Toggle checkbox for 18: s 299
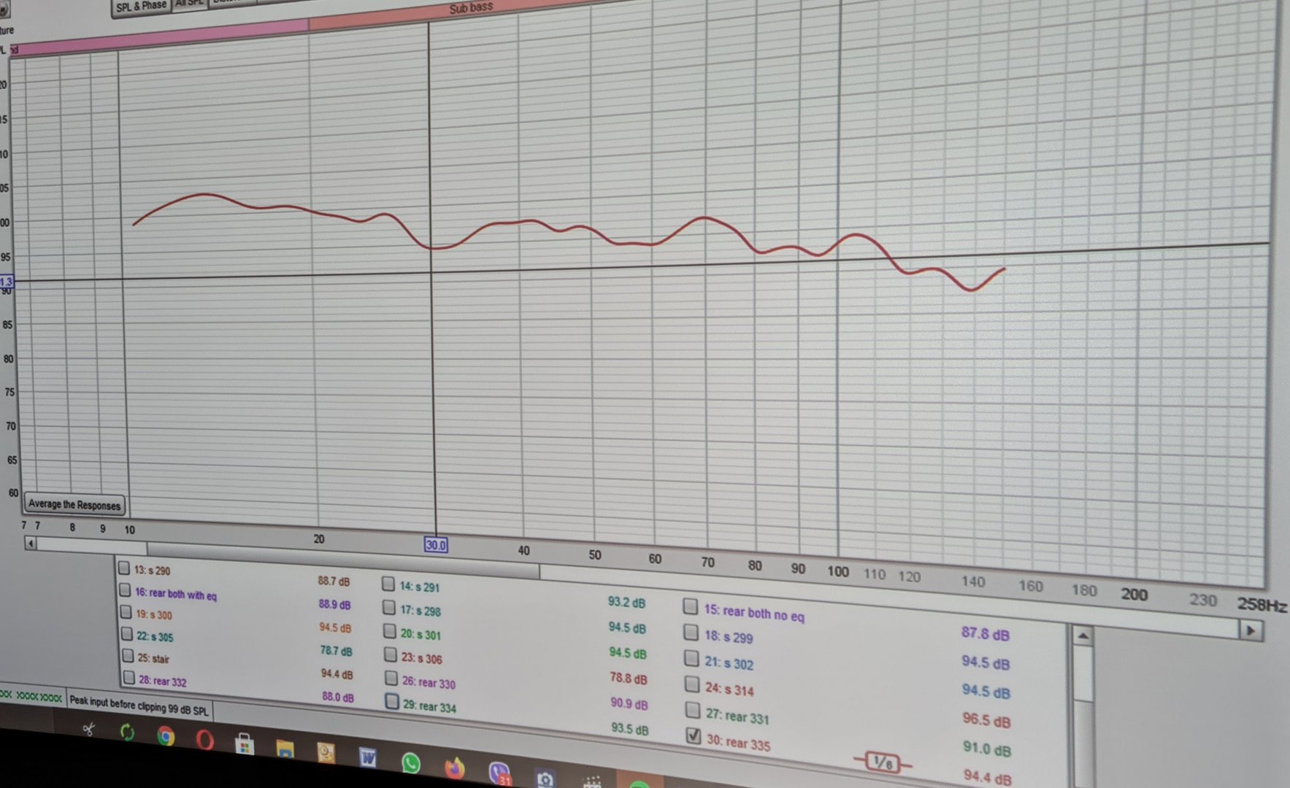This screenshot has width=1290, height=788. click(691, 632)
